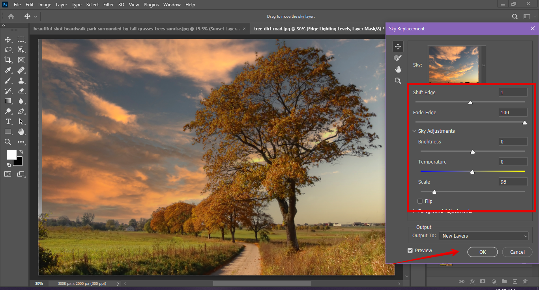539x290 pixels.
Task: Click Cancel in Sky Replacement dialog
Action: [517, 252]
